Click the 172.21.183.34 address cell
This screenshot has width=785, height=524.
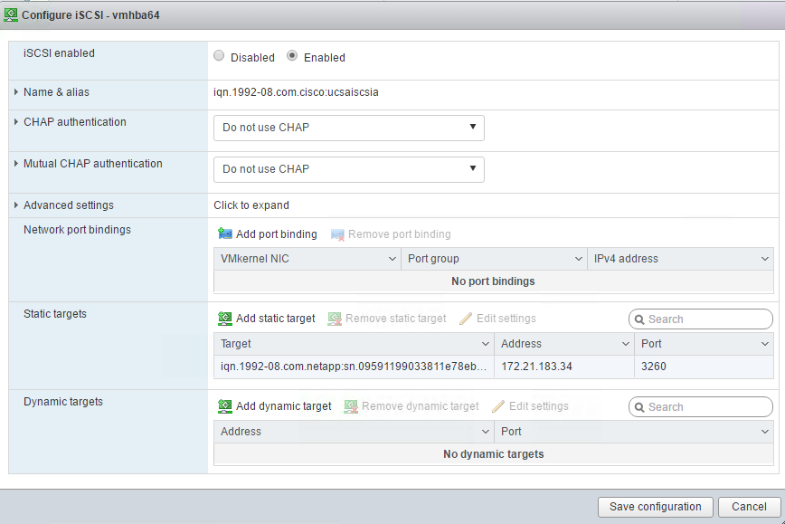(563, 367)
